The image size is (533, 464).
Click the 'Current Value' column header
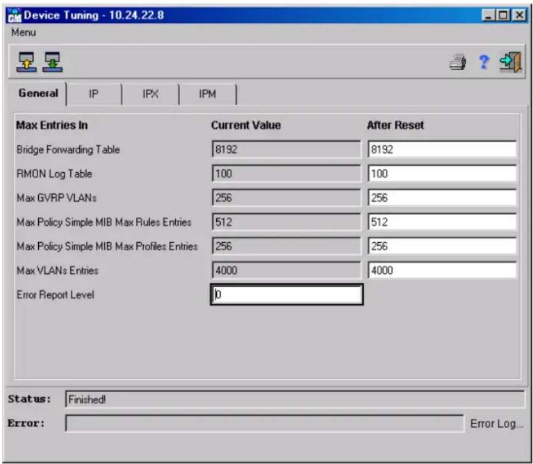coord(246,125)
